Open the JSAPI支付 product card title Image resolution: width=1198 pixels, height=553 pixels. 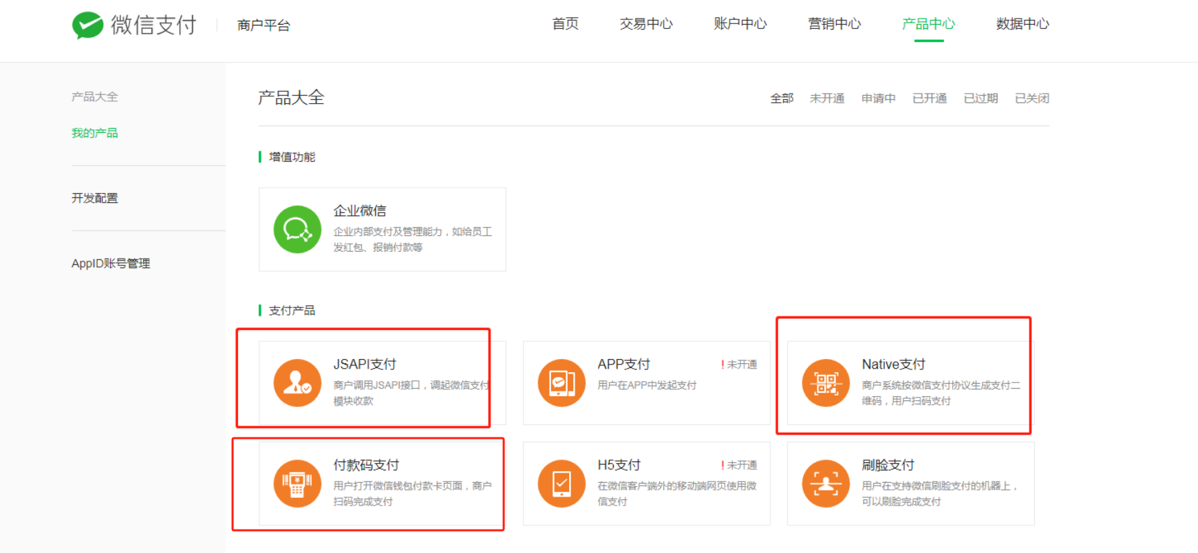[365, 364]
